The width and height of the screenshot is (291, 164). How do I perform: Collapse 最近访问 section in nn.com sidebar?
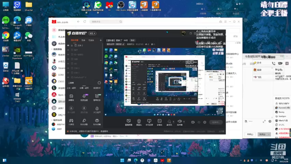click(x=52, y=120)
